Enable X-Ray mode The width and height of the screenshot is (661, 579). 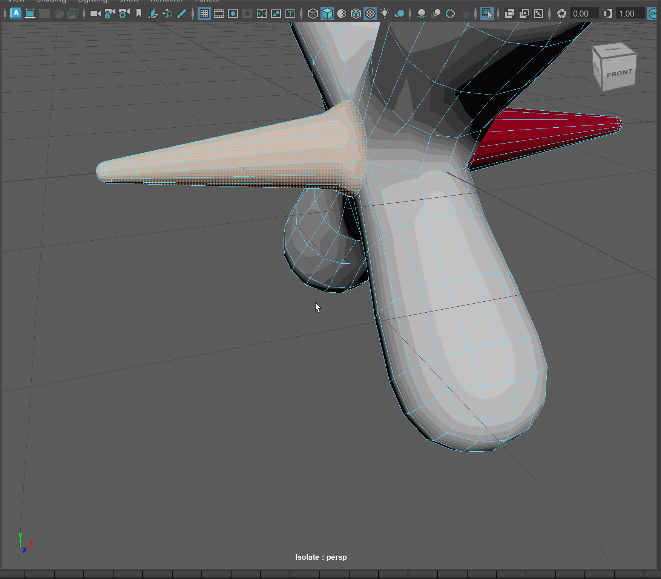tap(510, 14)
